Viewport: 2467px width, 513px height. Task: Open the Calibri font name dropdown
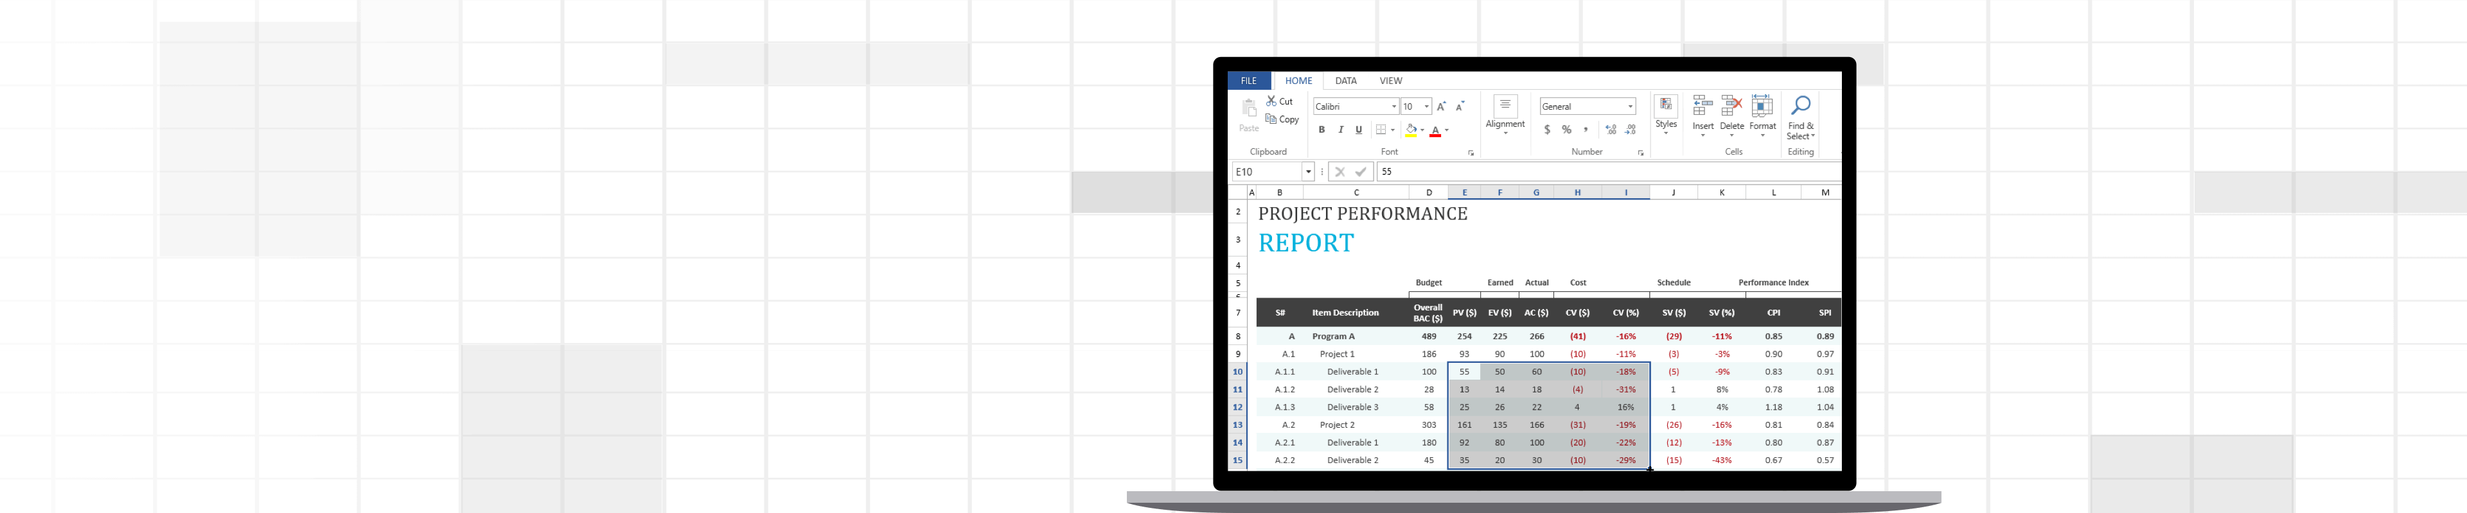(x=1392, y=106)
